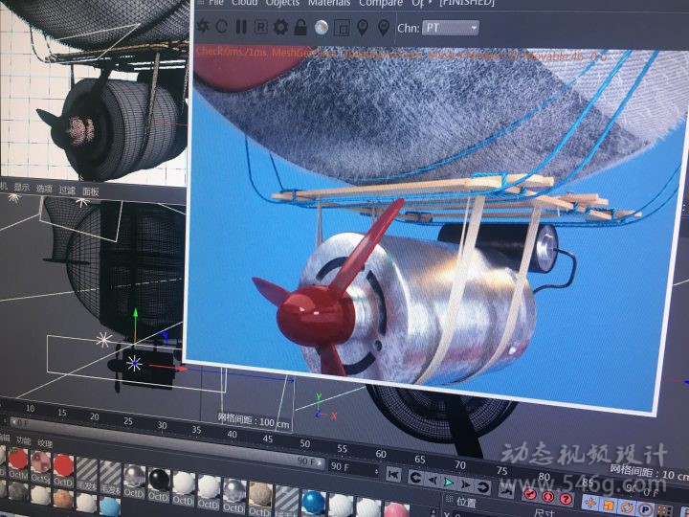Select the red OctM material ball

click(16, 461)
